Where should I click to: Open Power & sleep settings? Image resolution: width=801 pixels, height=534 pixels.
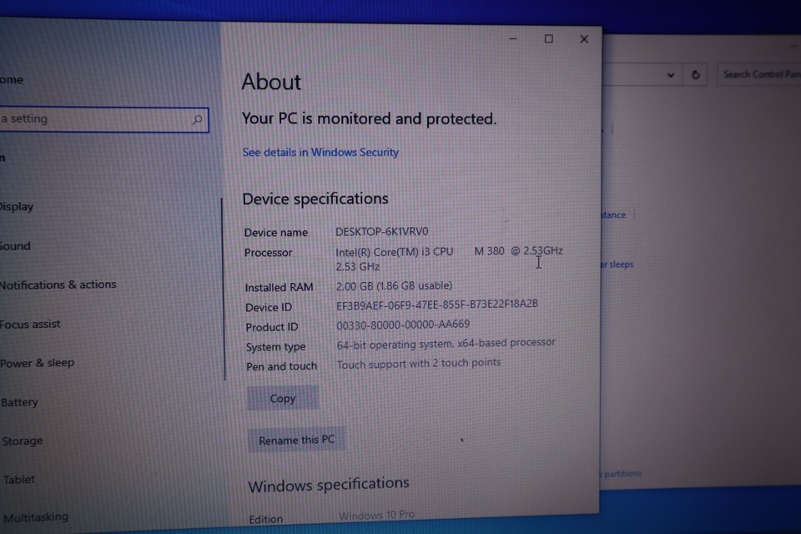click(38, 363)
